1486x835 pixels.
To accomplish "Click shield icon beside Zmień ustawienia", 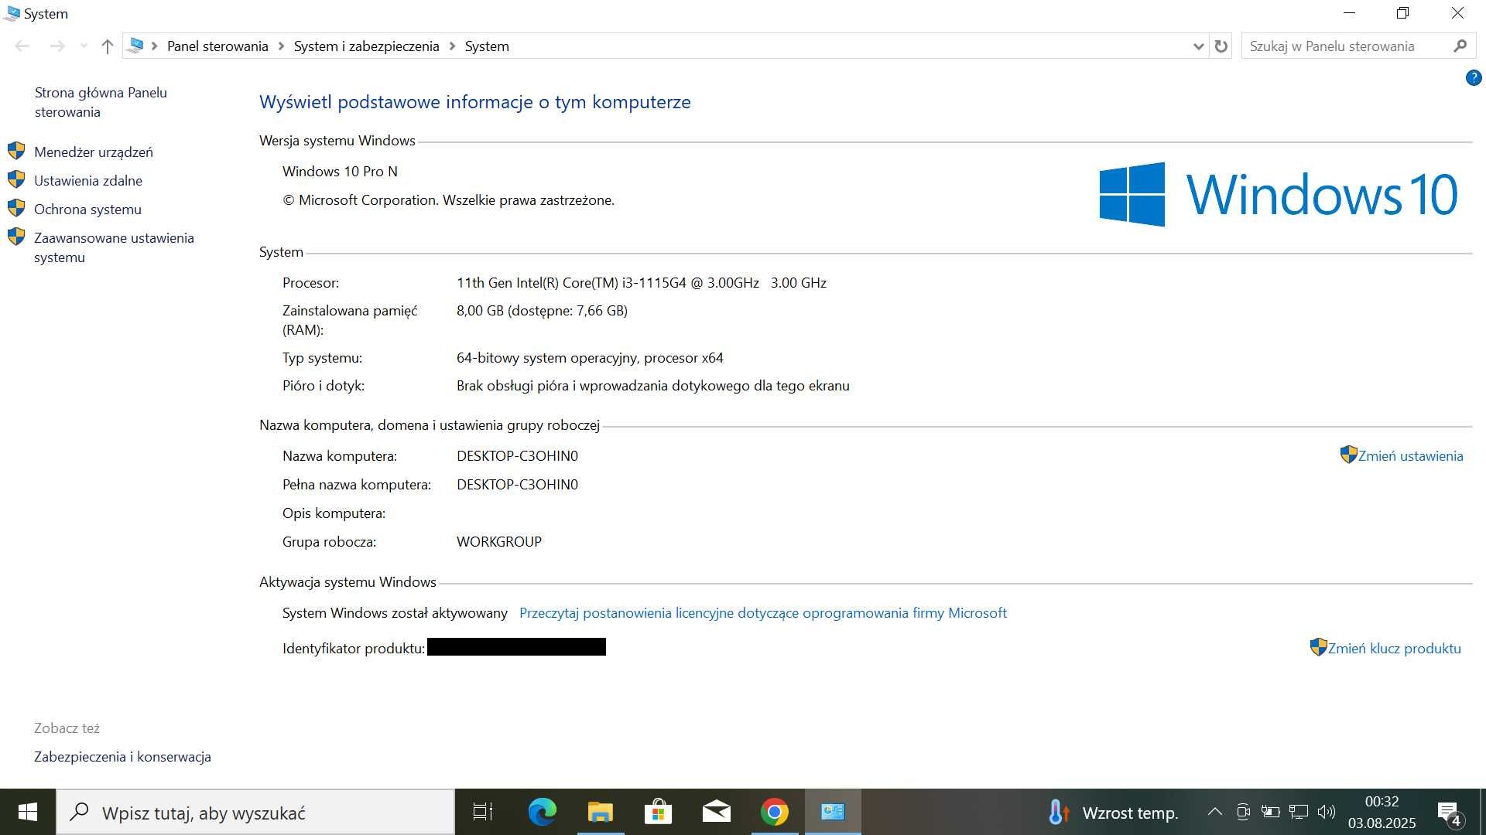I will [x=1349, y=455].
